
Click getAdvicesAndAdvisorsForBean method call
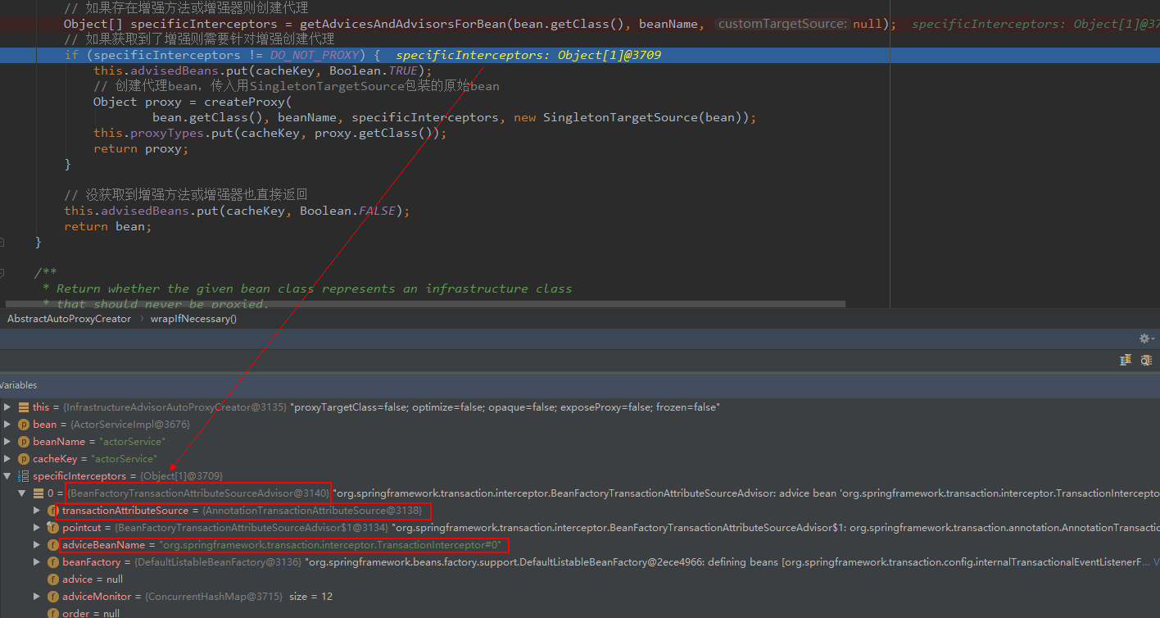pos(403,24)
